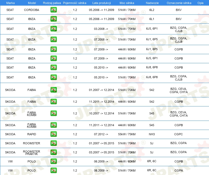Select the CORDOBA model cell
The height and width of the screenshot is (175, 209).
[32, 10]
